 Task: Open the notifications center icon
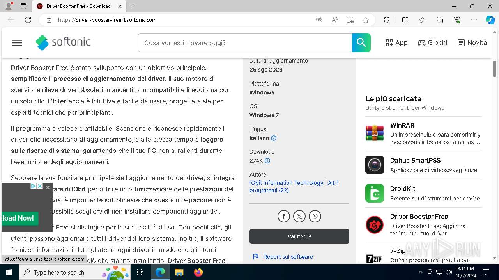(486, 272)
